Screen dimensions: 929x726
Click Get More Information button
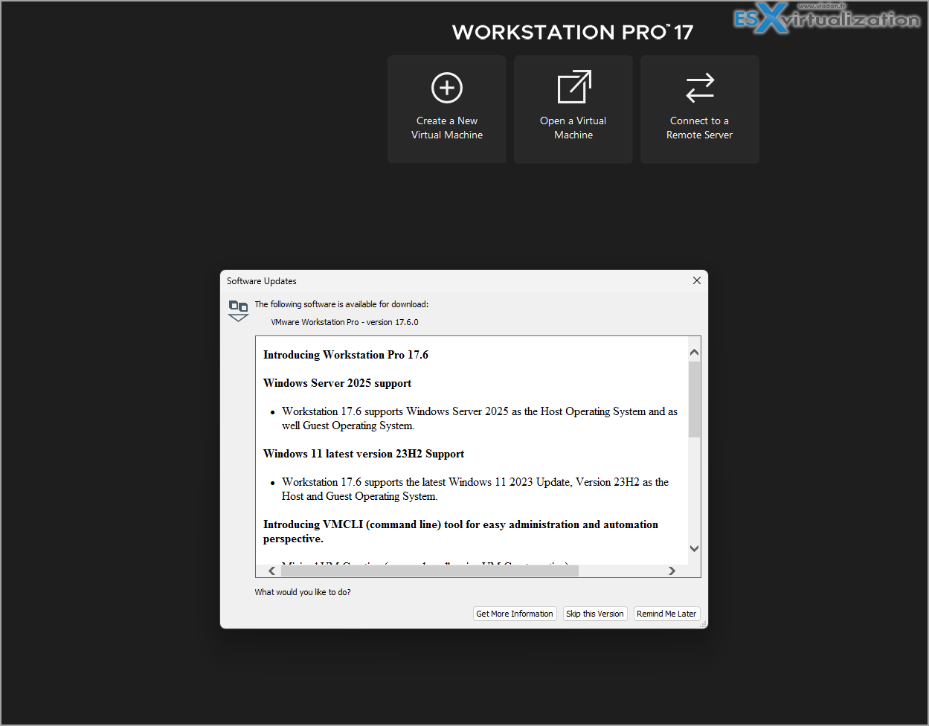[515, 614]
